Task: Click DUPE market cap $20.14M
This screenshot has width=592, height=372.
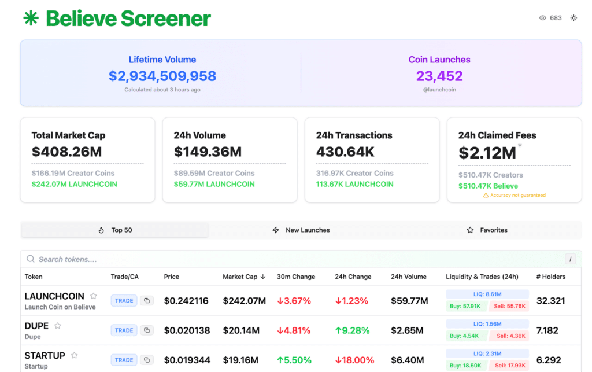Action: 241,330
